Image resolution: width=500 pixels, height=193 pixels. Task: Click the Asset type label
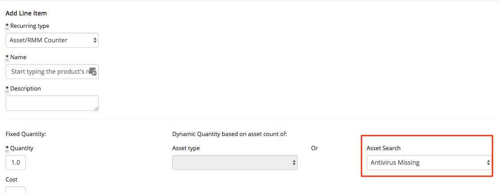point(186,148)
